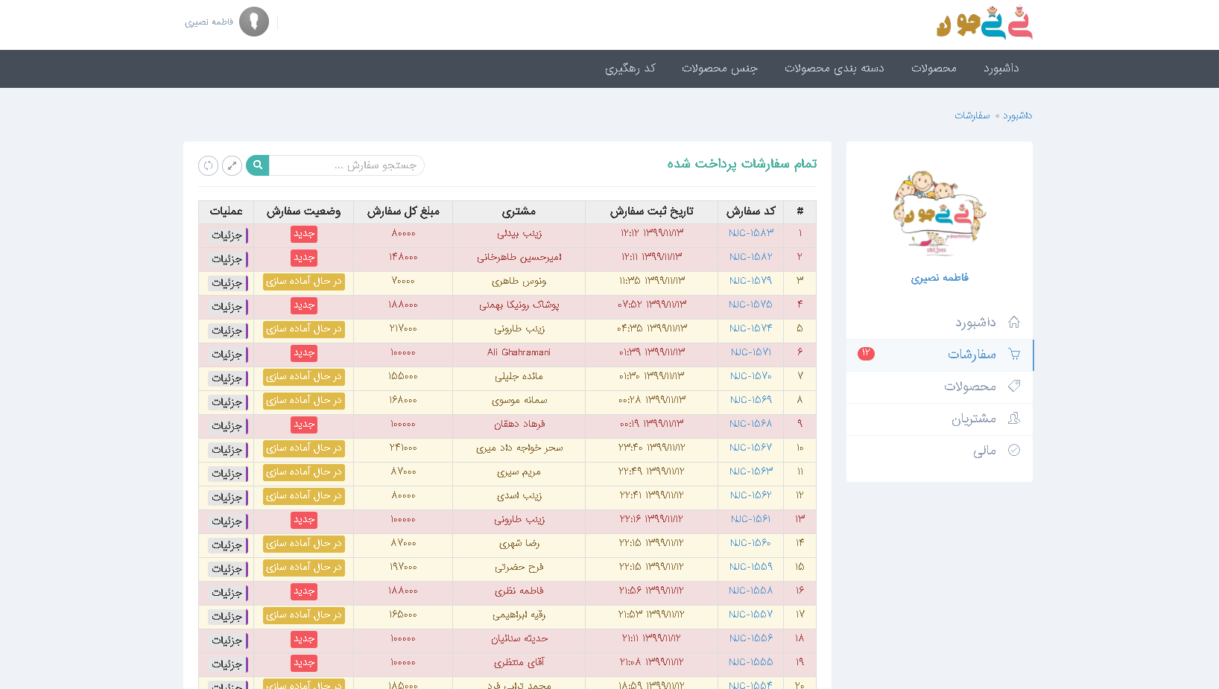This screenshot has height=689, width=1219.
Task: Open the user avatar next to فاطمه نصیری
Action: (x=254, y=22)
